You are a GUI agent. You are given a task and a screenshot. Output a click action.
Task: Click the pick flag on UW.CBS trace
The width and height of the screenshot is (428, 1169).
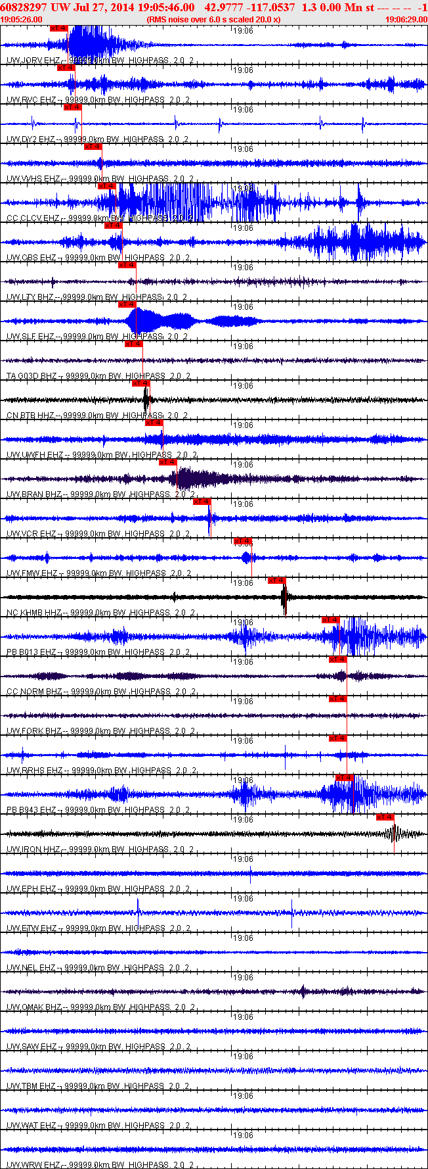tap(114, 226)
